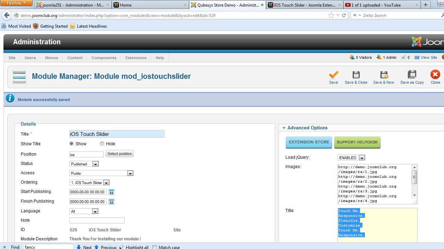Open Finish Publishing calendar icon
The height and width of the screenshot is (249, 444).
click(111, 202)
